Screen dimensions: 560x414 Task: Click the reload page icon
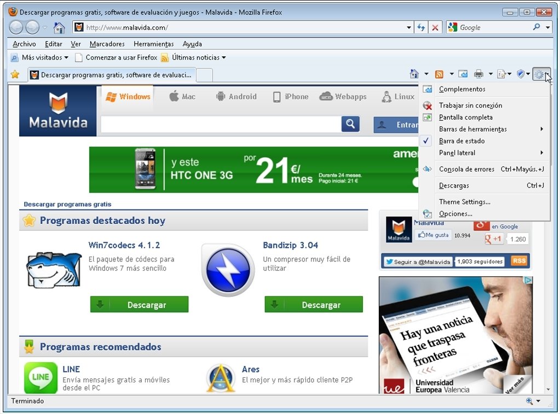[421, 27]
